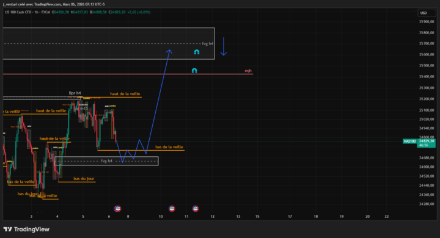
Task: Open the USD currency dropdown
Action: [427, 13]
